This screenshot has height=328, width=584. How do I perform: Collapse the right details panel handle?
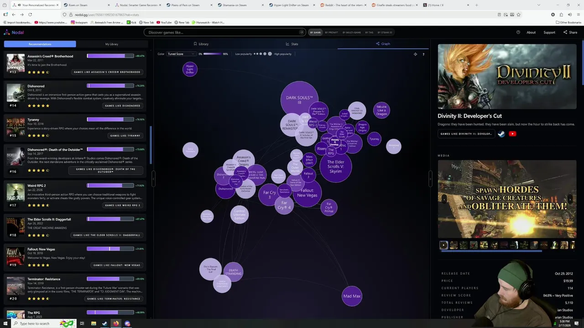pyautogui.click(x=430, y=179)
